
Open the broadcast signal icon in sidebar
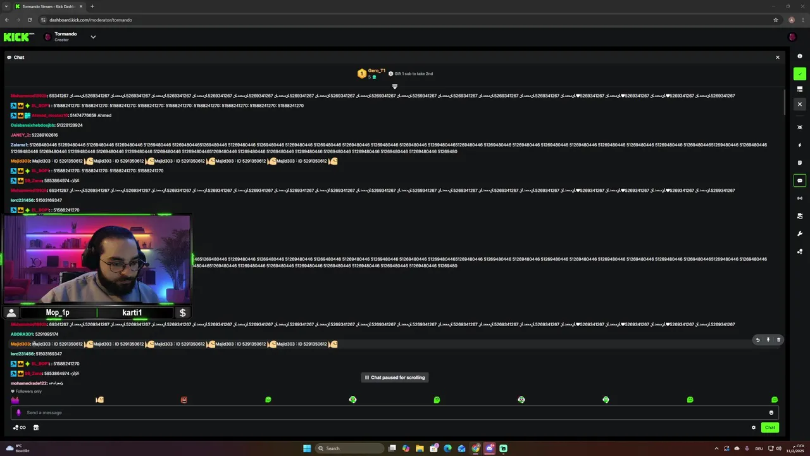pyautogui.click(x=799, y=198)
